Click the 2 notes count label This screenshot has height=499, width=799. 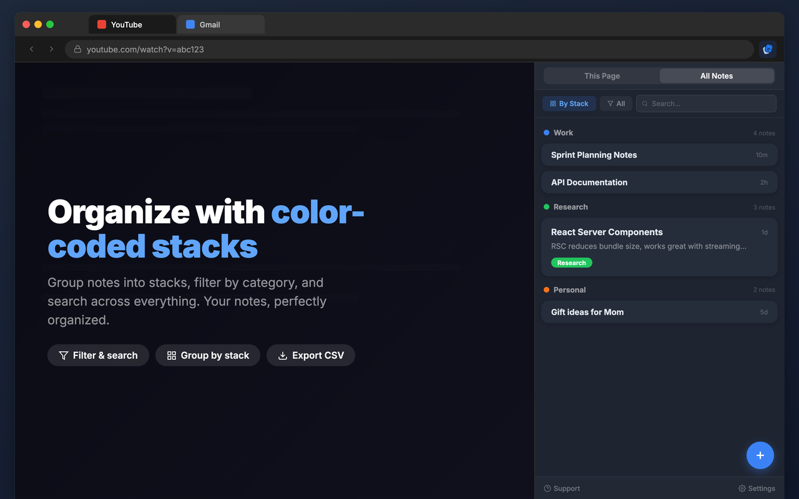coord(764,290)
